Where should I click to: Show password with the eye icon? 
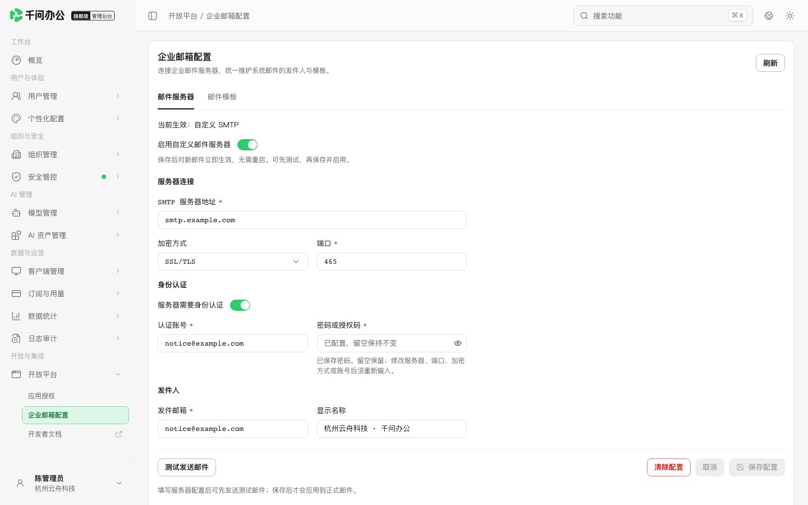pos(458,343)
